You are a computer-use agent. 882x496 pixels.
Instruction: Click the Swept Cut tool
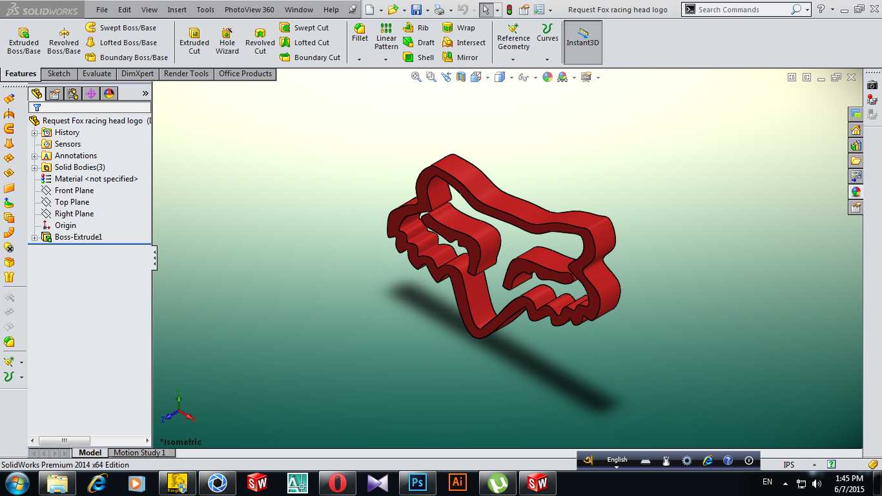(x=304, y=28)
